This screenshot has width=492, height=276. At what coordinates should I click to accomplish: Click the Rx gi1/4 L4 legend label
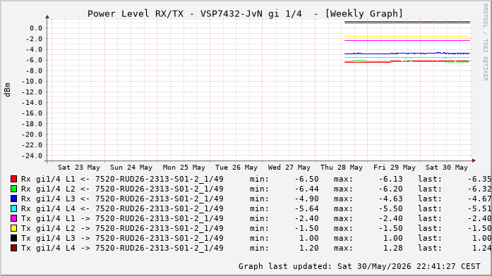point(122,208)
